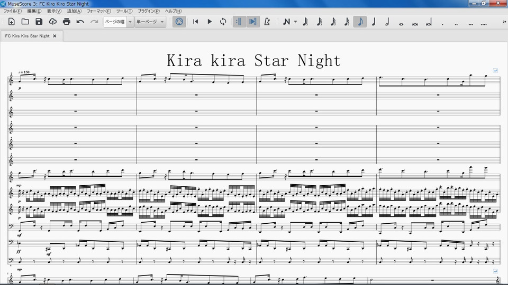Click the zoom value field ページの幅
Image resolution: width=508 pixels, height=285 pixels.
115,22
